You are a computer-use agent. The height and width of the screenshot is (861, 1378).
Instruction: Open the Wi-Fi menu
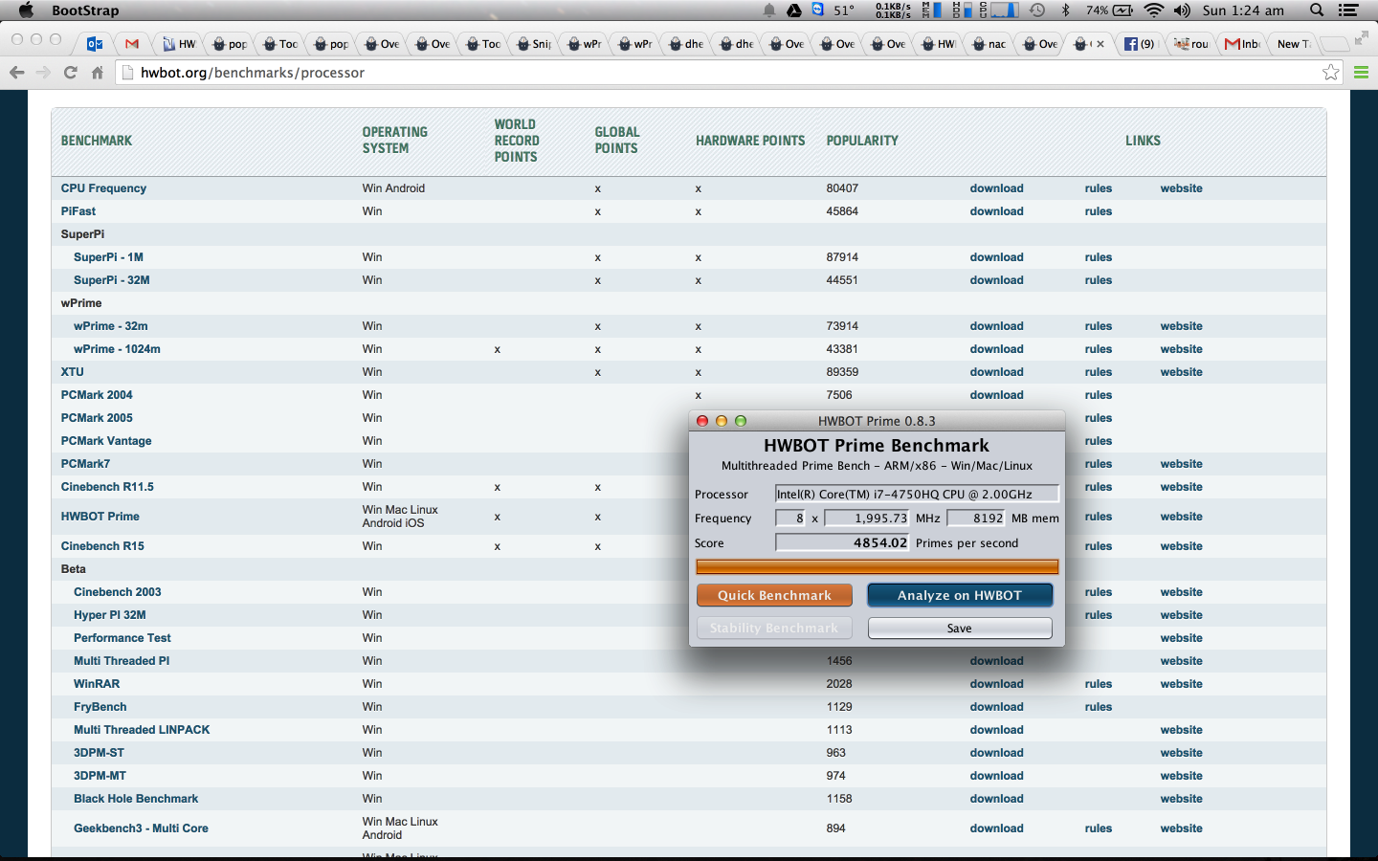pyautogui.click(x=1154, y=11)
